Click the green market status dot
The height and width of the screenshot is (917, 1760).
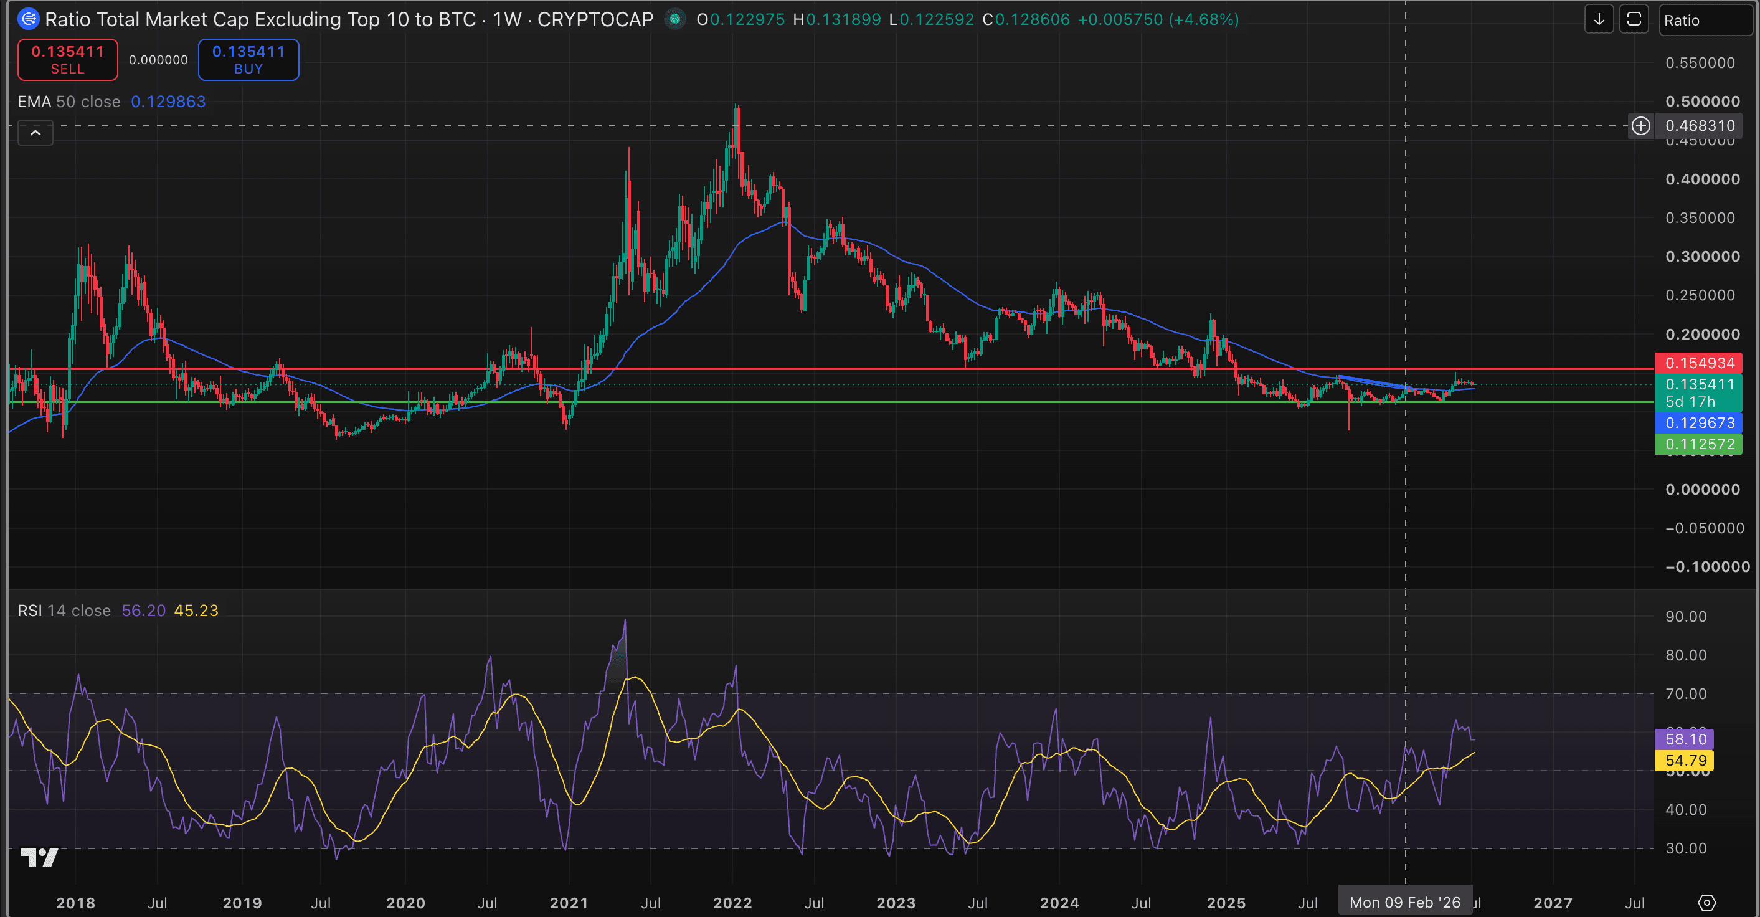click(x=675, y=19)
